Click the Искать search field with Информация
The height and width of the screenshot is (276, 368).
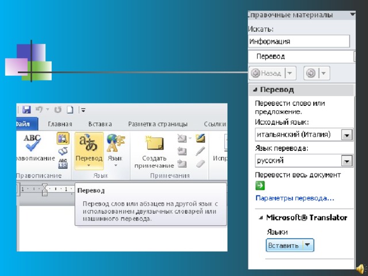coord(299,41)
